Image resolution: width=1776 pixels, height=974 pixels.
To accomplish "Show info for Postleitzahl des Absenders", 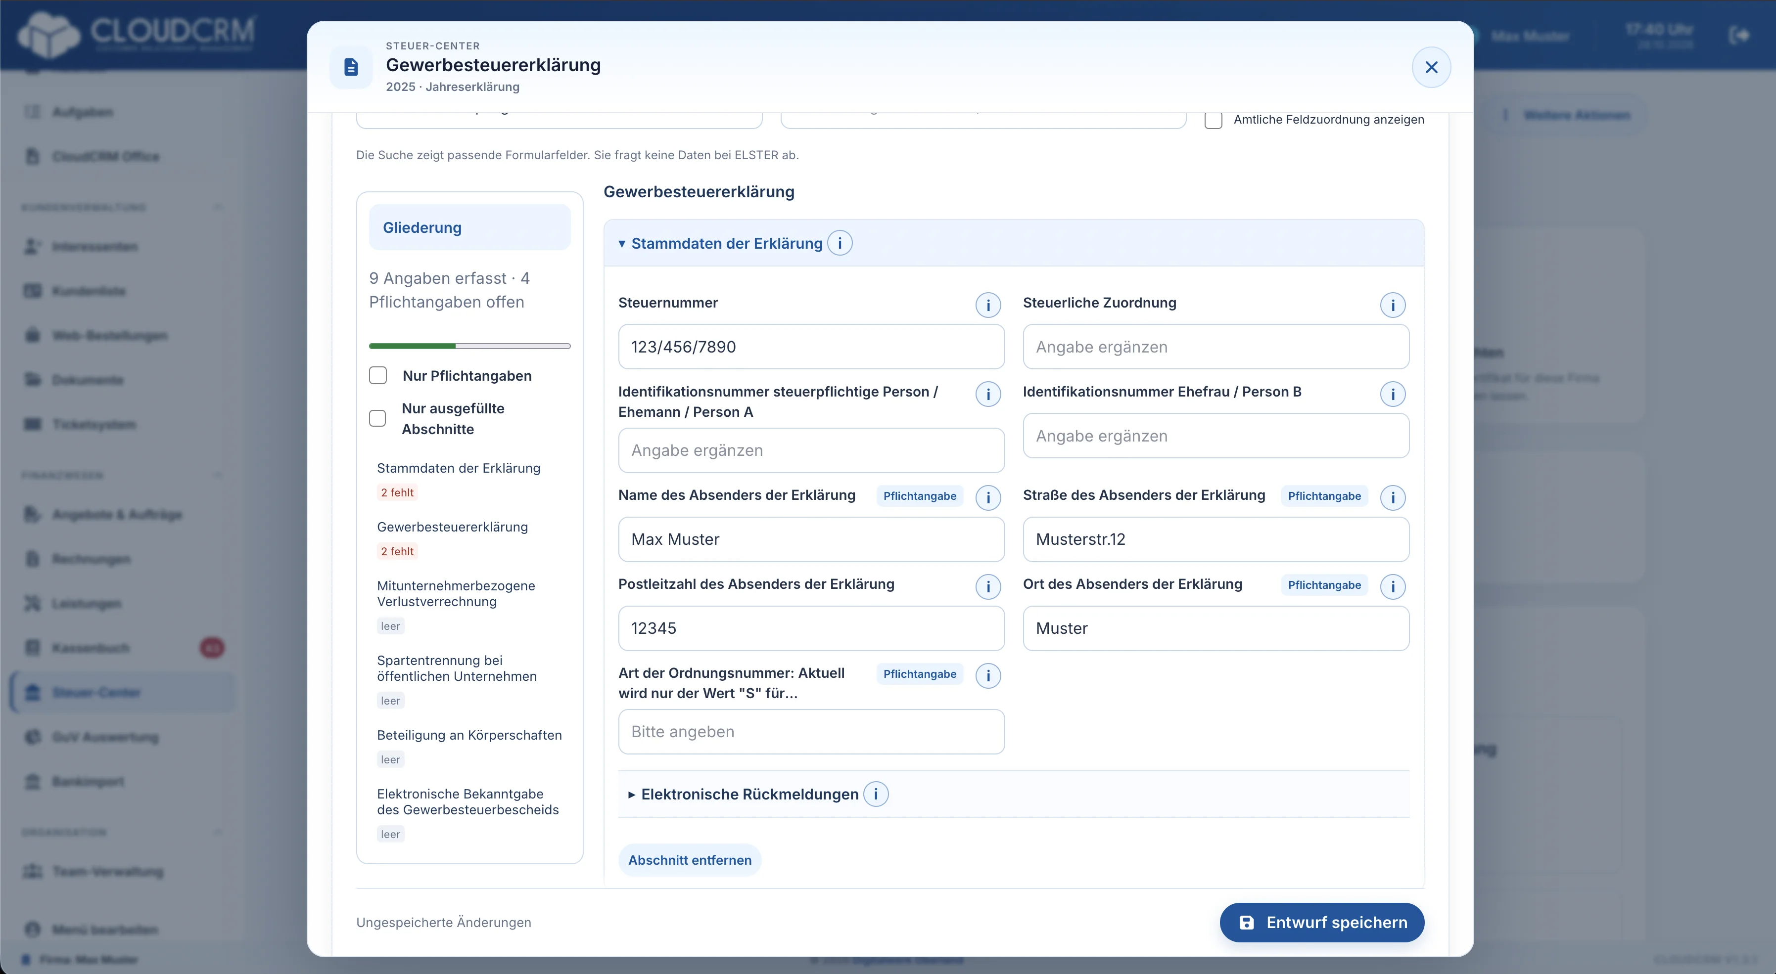I will (x=988, y=586).
